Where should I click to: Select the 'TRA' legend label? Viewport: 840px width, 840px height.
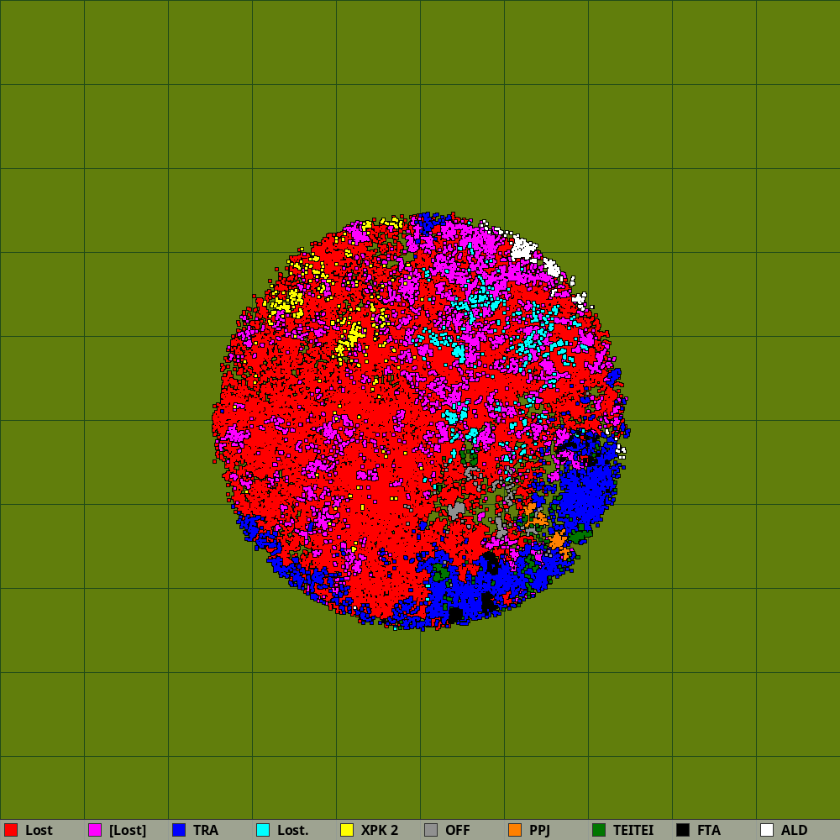coord(206,830)
